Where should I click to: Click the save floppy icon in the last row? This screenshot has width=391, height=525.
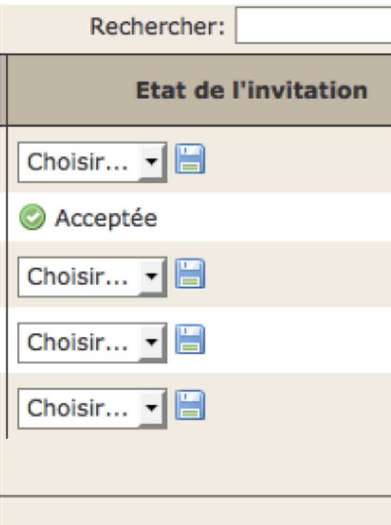[x=190, y=405]
